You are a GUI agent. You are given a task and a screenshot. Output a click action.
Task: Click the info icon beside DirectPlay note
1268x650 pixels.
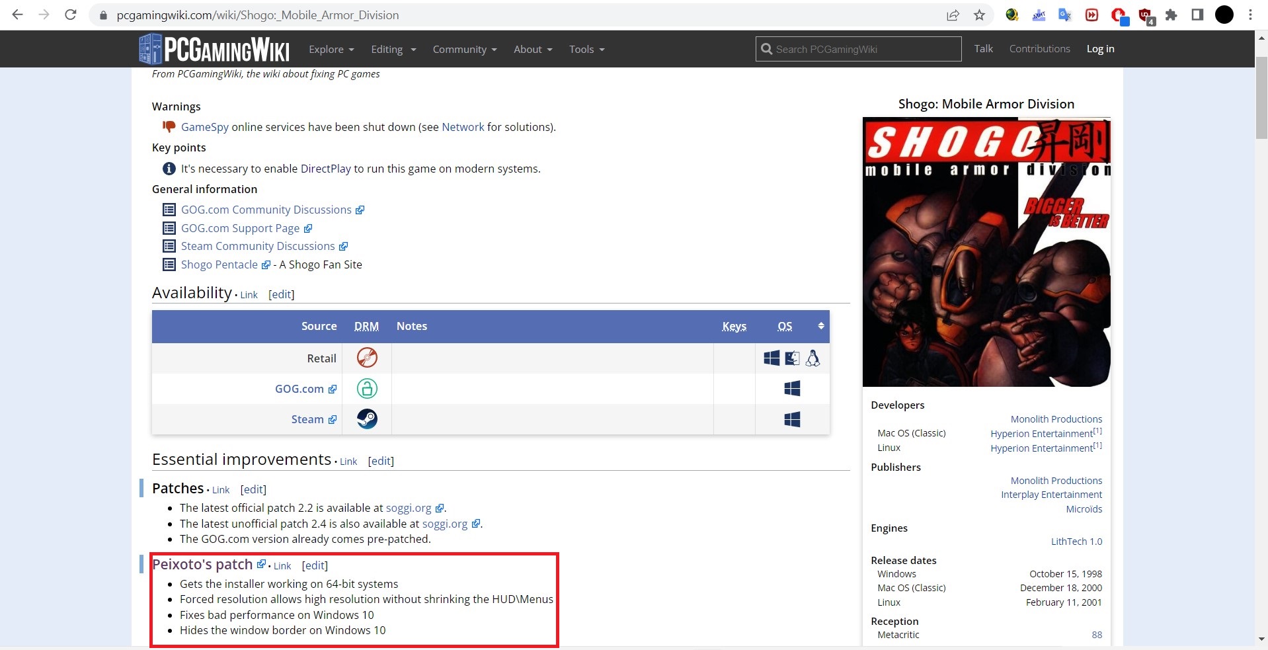pos(169,169)
